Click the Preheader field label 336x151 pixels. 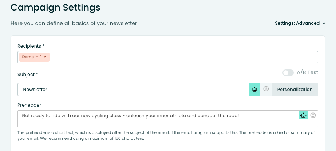point(29,105)
